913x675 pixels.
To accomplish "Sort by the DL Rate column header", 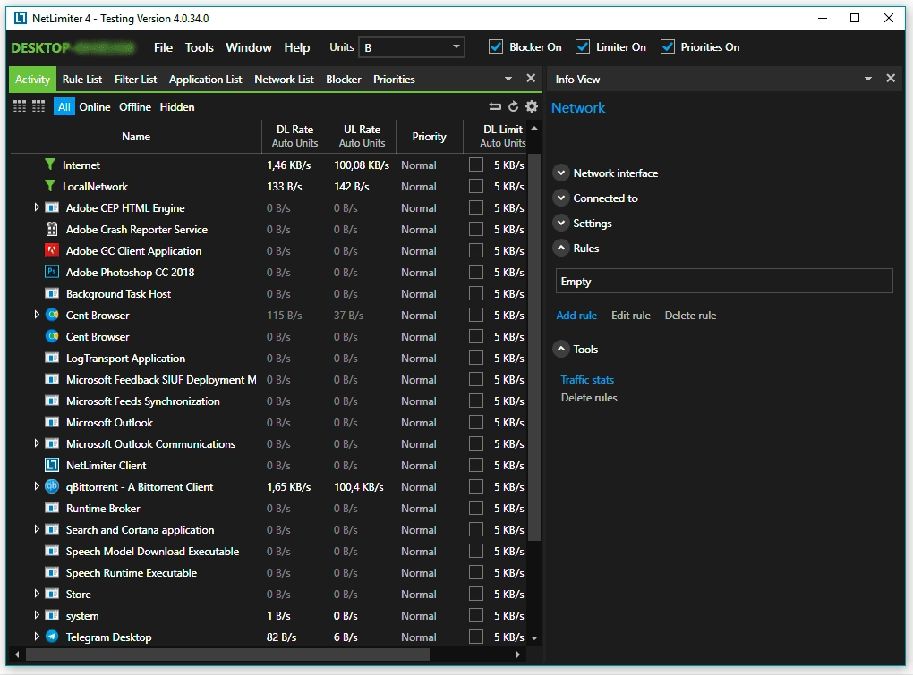I will point(294,136).
